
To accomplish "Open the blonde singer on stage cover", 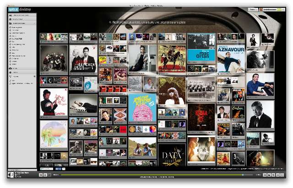I will click(x=260, y=158).
